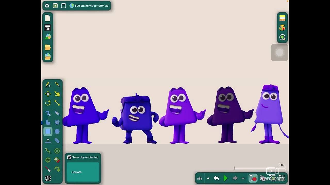Open the Appearance color palette
Viewport: 330px width, 185px height.
coord(282,28)
